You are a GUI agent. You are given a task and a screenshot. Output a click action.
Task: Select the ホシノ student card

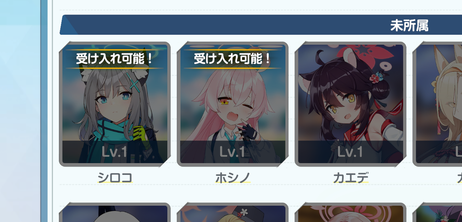click(233, 104)
